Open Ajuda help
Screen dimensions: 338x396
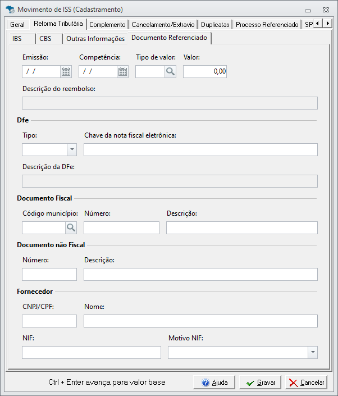[x=214, y=383]
